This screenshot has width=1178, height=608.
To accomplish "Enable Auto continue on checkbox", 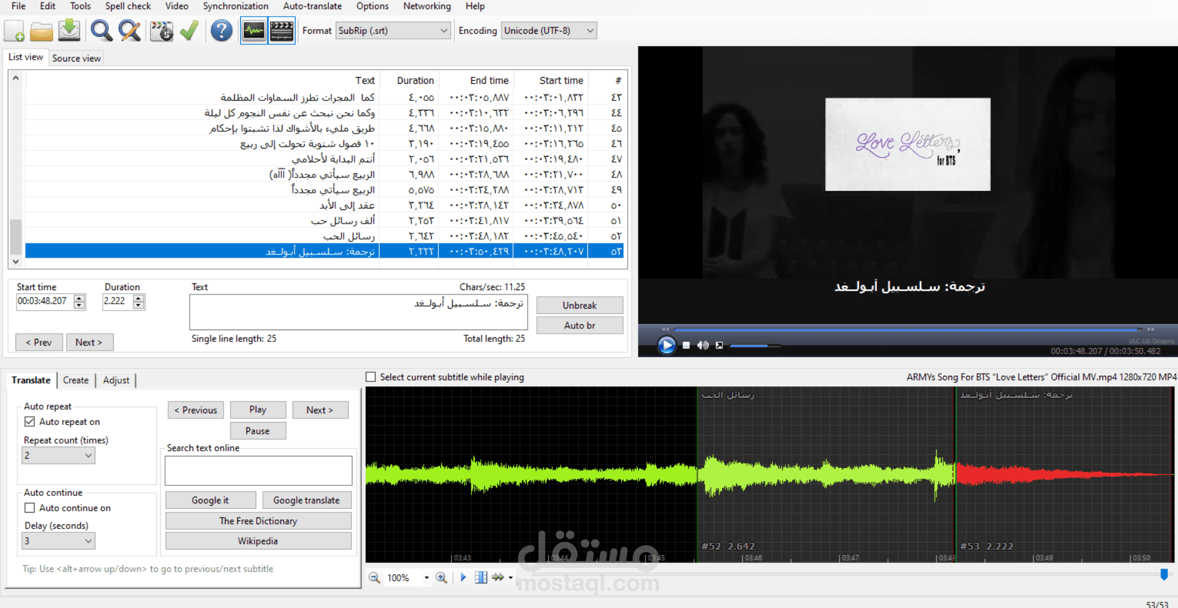I will coord(30,508).
